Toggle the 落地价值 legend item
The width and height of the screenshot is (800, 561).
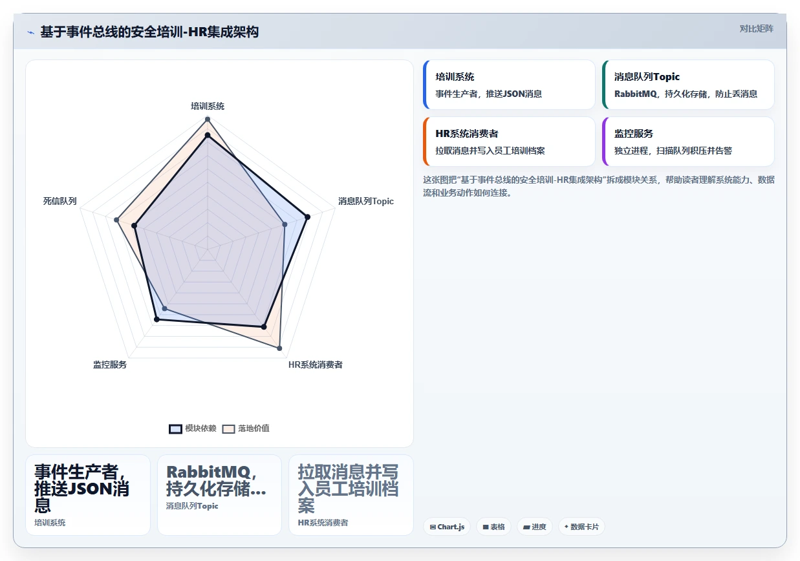click(x=246, y=429)
